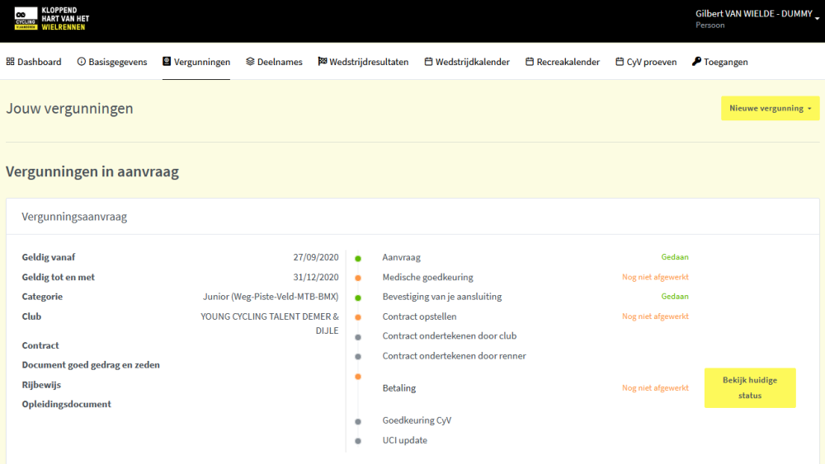Click the Contract opstellen step

click(419, 316)
